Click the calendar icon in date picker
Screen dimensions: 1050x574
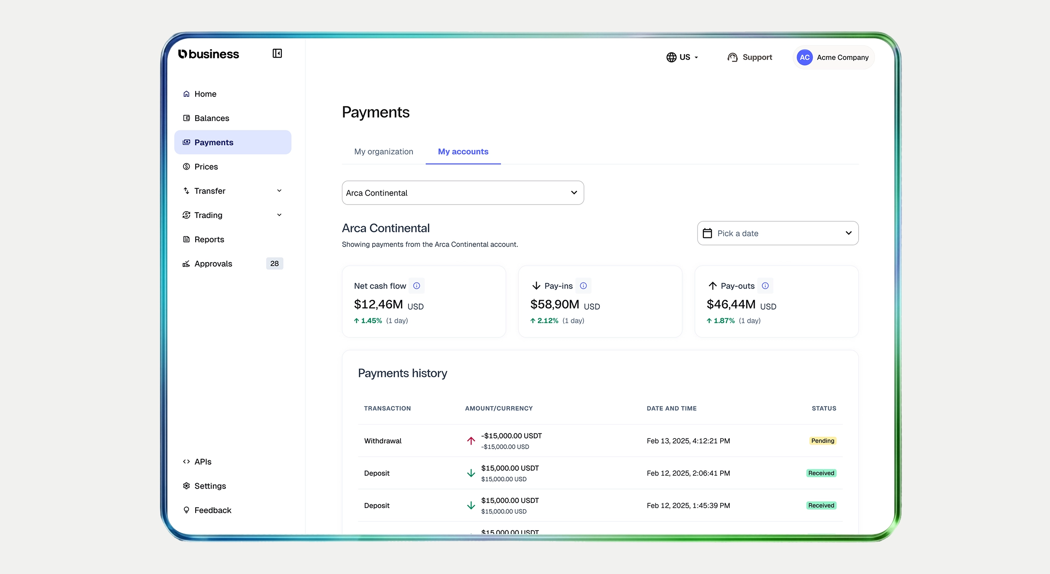pos(708,233)
